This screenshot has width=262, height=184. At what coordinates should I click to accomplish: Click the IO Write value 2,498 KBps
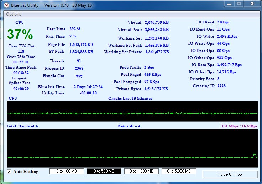227,36
